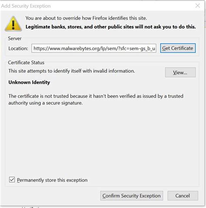Click the yellow warning triangle icon
Viewport: 206px width, 208px height.
(x=13, y=24)
